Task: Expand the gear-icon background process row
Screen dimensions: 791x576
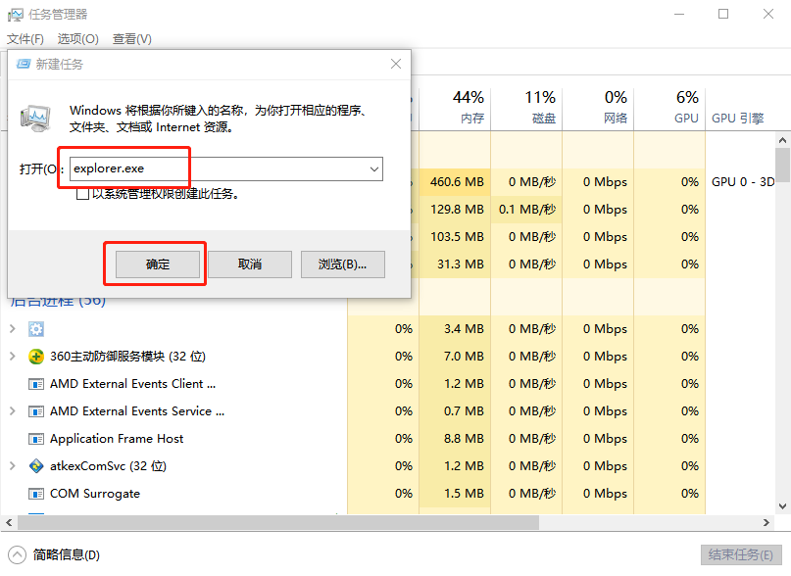Action: pos(13,329)
